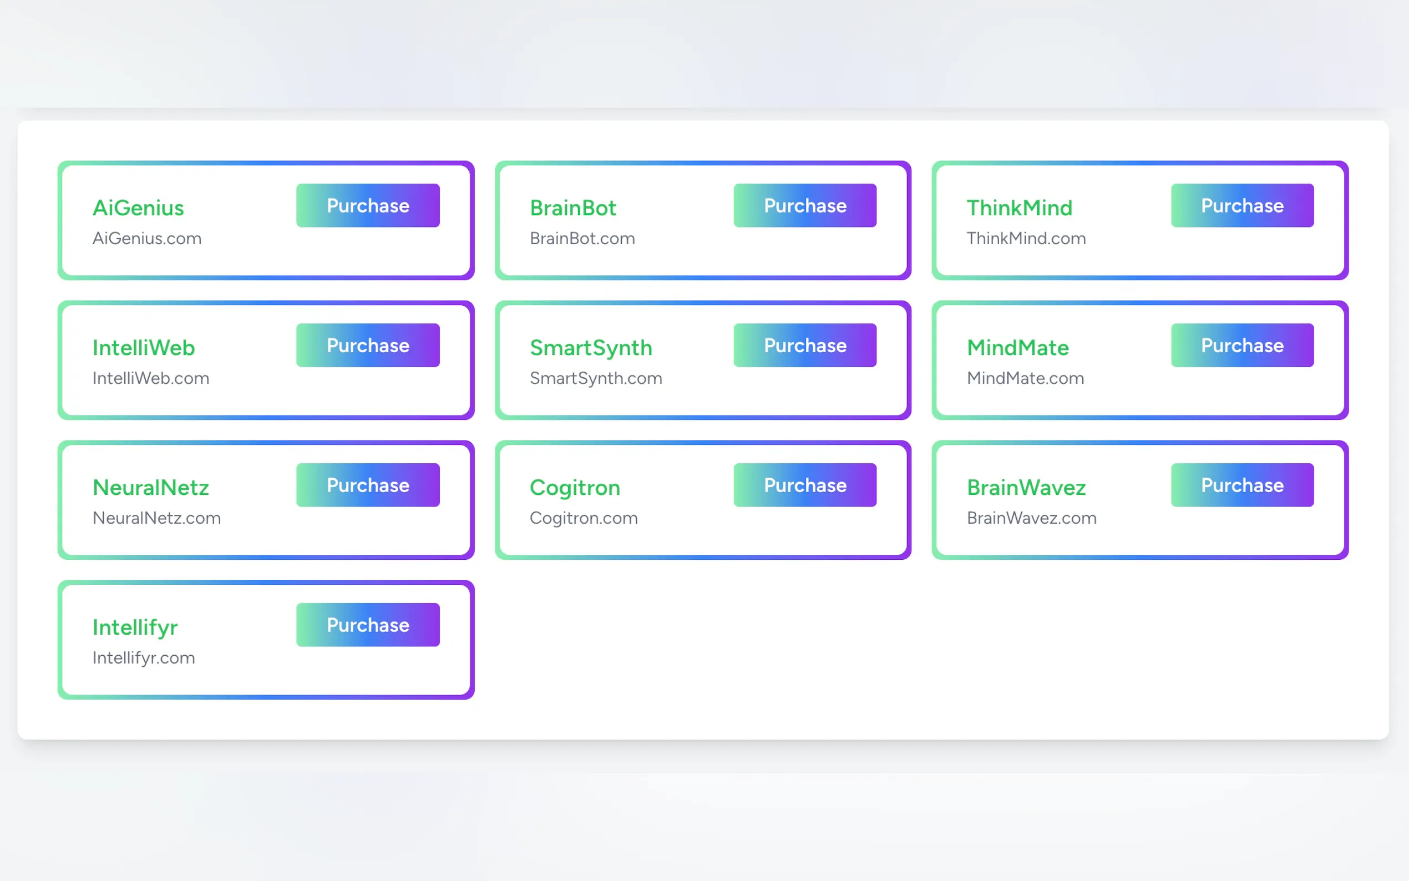The width and height of the screenshot is (1409, 881).
Task: Select Purchase for Cogitron
Action: point(804,485)
